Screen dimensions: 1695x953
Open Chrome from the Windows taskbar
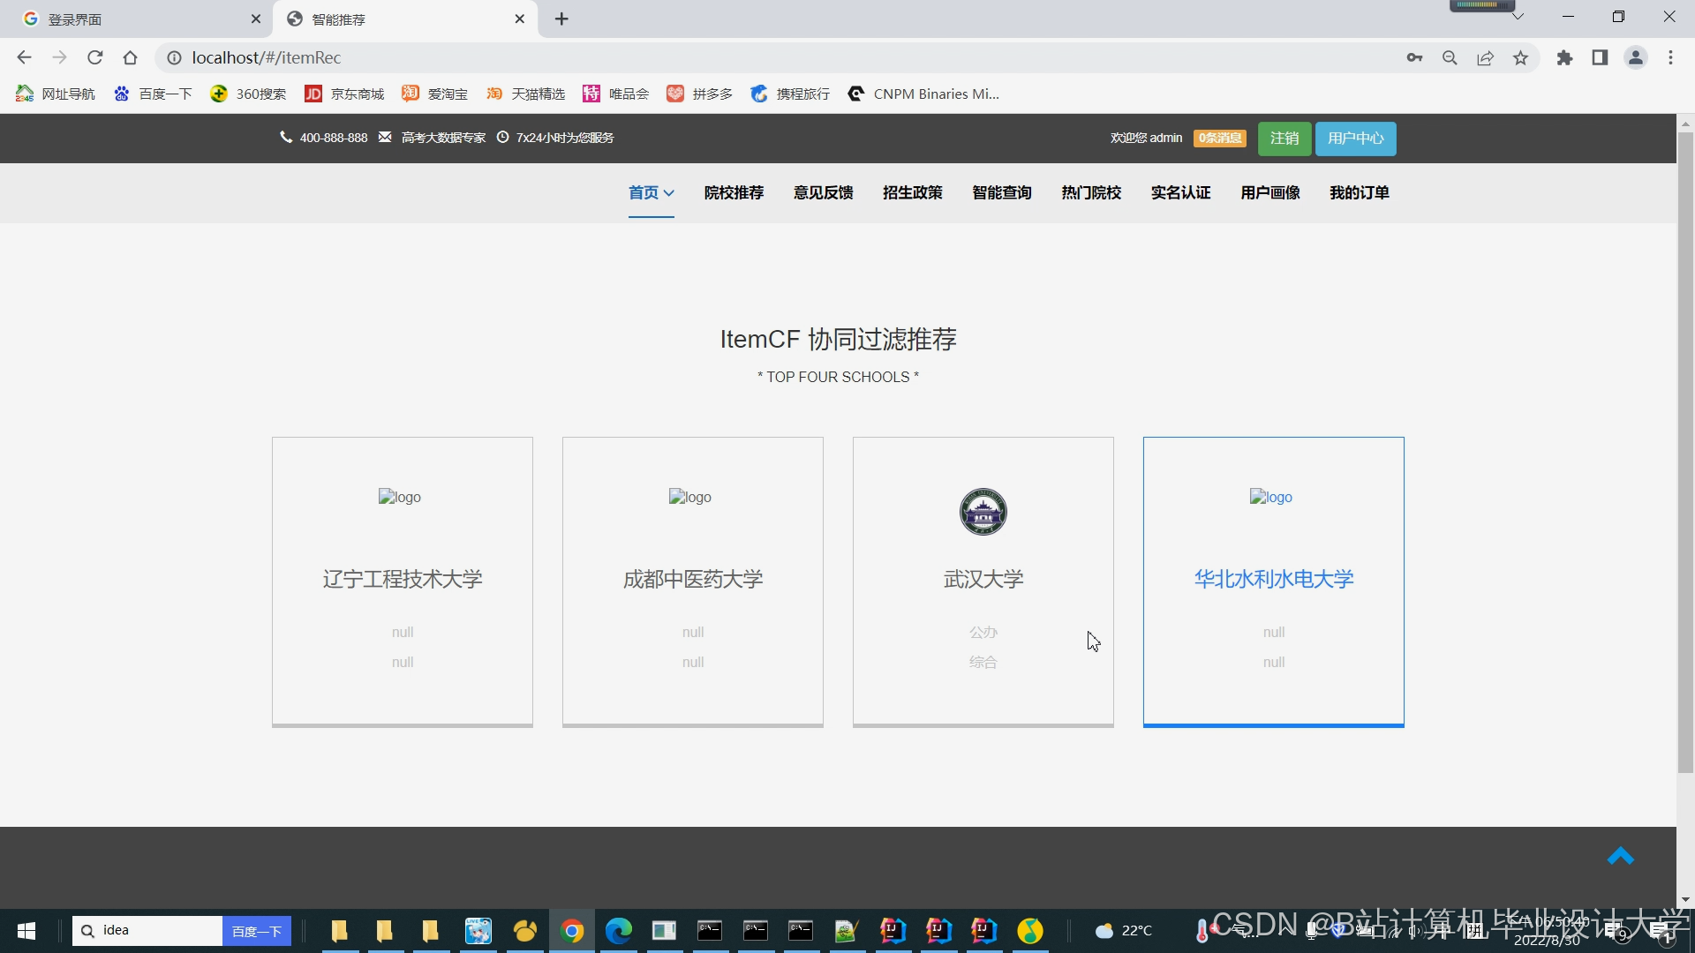tap(572, 931)
